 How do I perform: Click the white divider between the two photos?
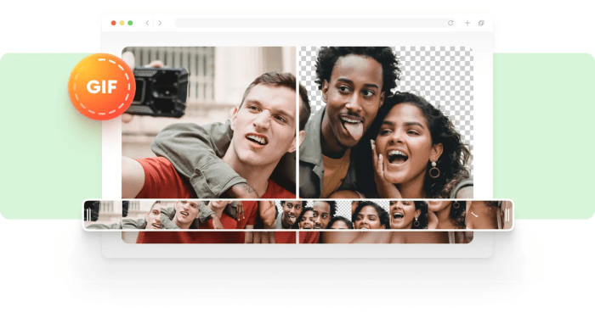coord(297,122)
